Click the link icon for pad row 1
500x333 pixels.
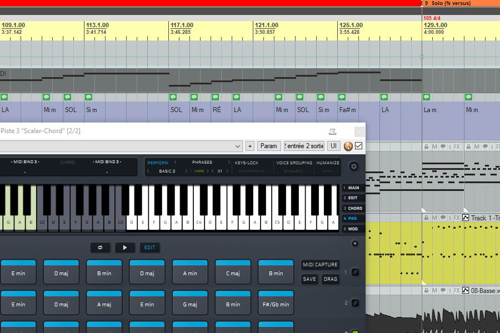pyautogui.click(x=355, y=273)
